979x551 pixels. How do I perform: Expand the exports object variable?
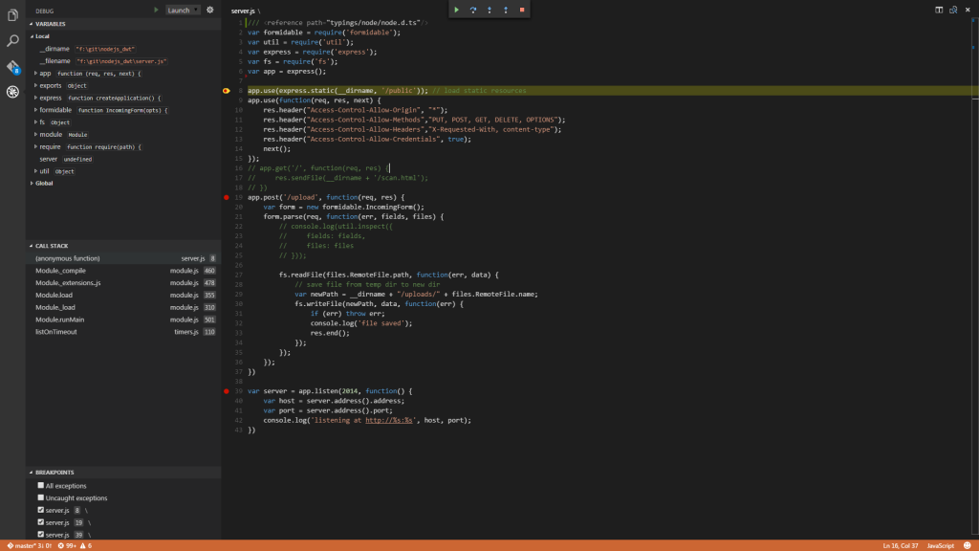(x=34, y=84)
